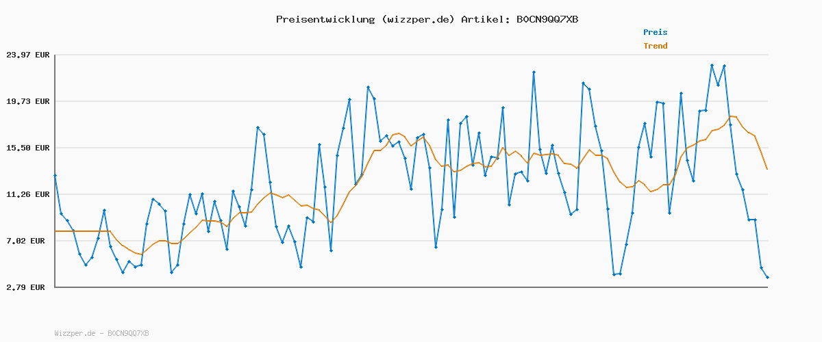Image resolution: width=822 pixels, height=342 pixels.
Task: Click 'wizzper.de' in the chart title
Action: (x=418, y=19)
